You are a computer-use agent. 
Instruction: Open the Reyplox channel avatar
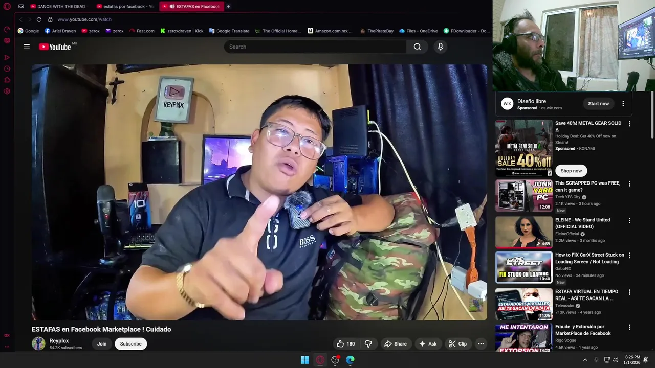(38, 343)
